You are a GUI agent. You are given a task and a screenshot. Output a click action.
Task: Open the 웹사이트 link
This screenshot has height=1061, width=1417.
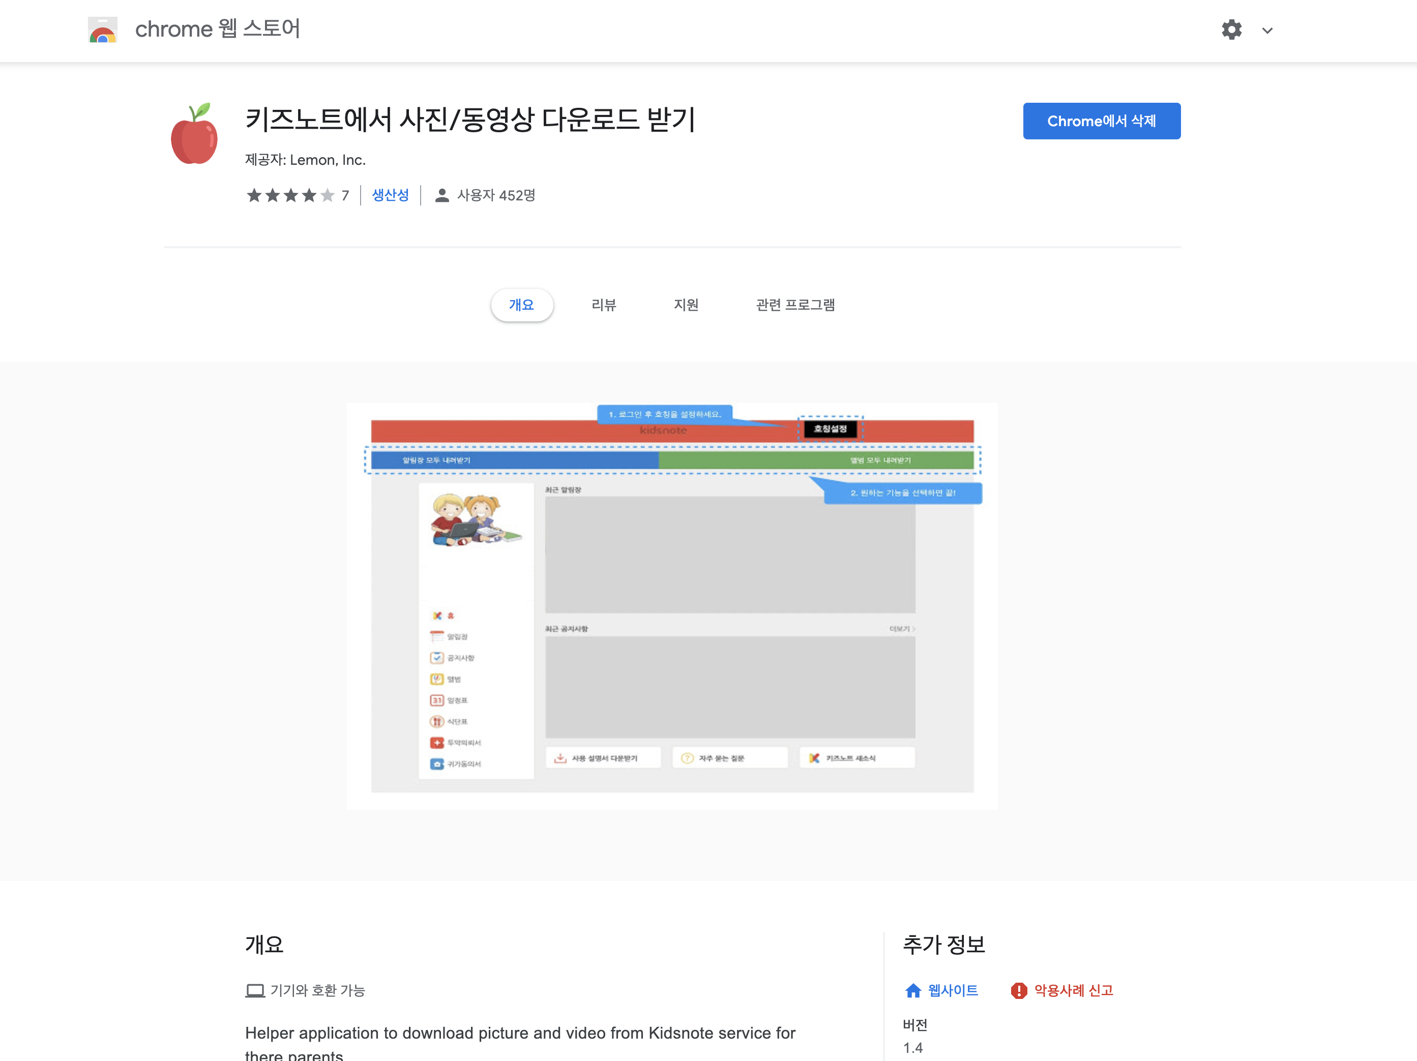point(953,990)
